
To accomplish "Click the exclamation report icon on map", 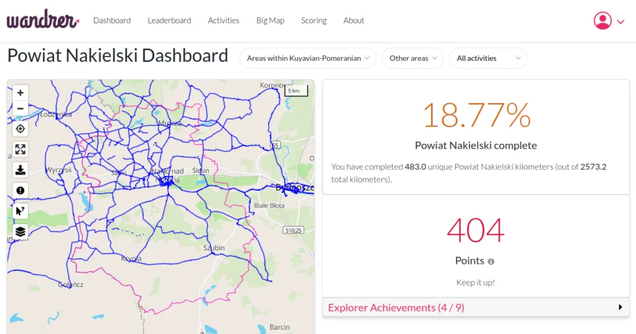I will coord(20,190).
